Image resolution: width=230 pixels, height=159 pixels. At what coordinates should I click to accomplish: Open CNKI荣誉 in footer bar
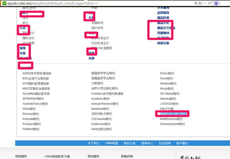111,143
